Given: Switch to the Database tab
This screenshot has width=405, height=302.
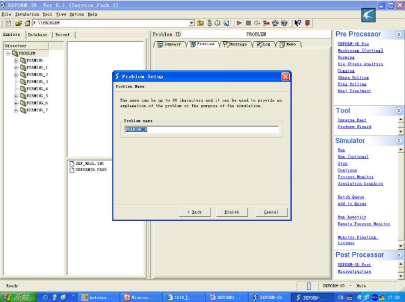Looking at the screenshot, I should (x=38, y=35).
